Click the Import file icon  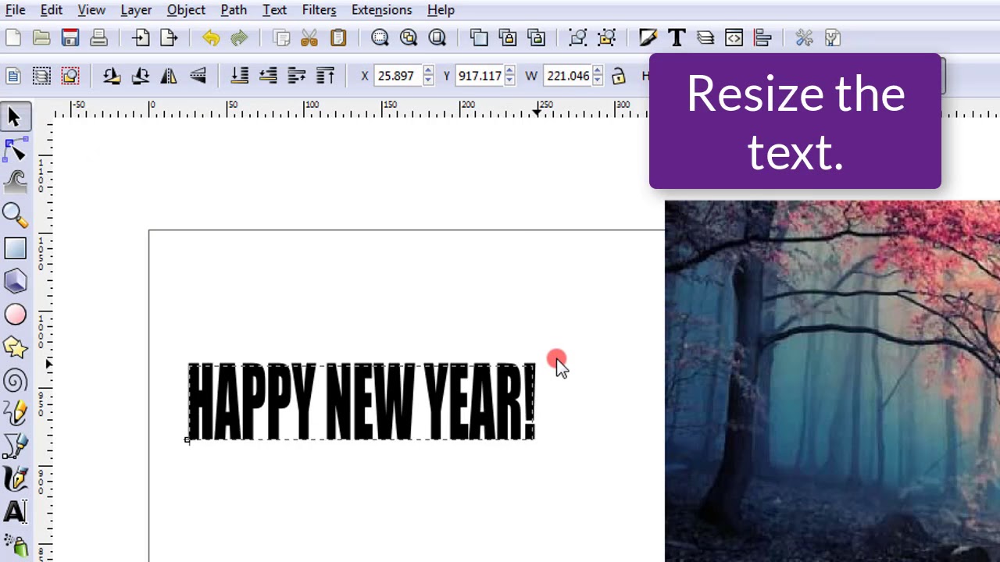click(x=141, y=37)
